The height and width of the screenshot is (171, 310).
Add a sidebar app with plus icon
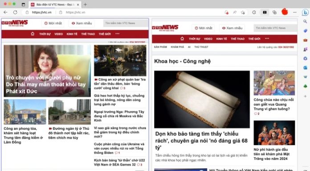click(x=305, y=96)
